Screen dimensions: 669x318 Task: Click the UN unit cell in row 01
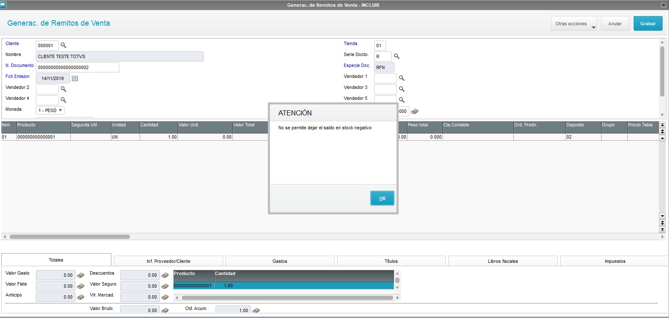(125, 137)
